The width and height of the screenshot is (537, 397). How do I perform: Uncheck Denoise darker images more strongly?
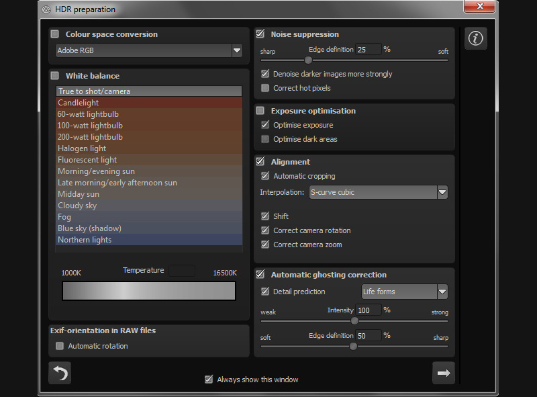click(x=265, y=74)
